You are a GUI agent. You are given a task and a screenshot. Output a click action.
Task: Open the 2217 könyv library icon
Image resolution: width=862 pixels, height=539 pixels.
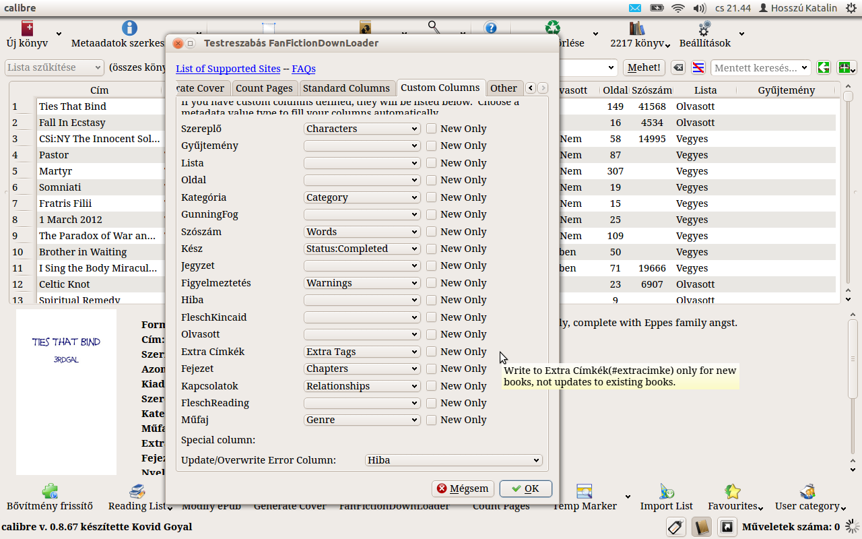click(x=636, y=29)
